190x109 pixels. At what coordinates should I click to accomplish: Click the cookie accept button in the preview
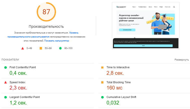coord(143,46)
